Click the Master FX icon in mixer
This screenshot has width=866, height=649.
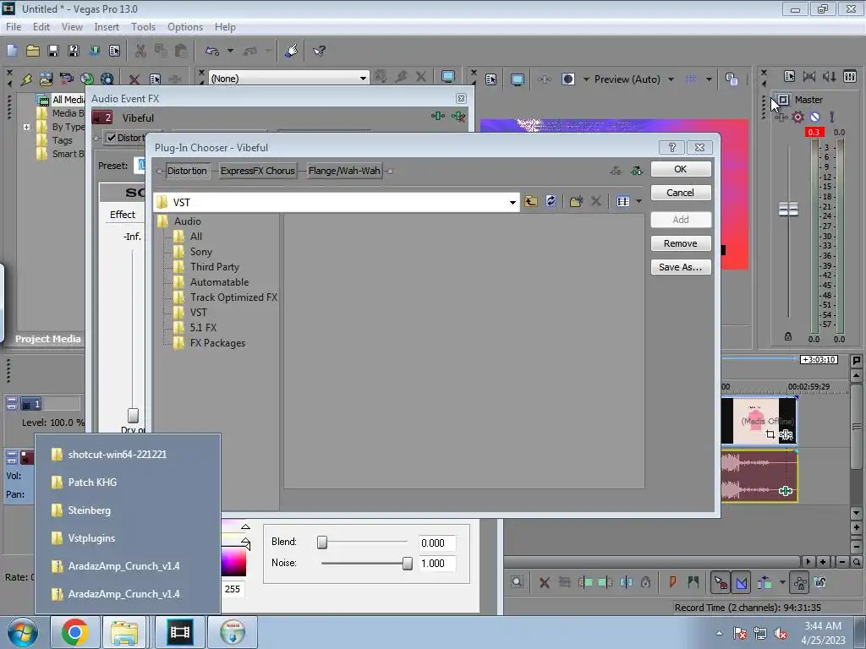(781, 117)
